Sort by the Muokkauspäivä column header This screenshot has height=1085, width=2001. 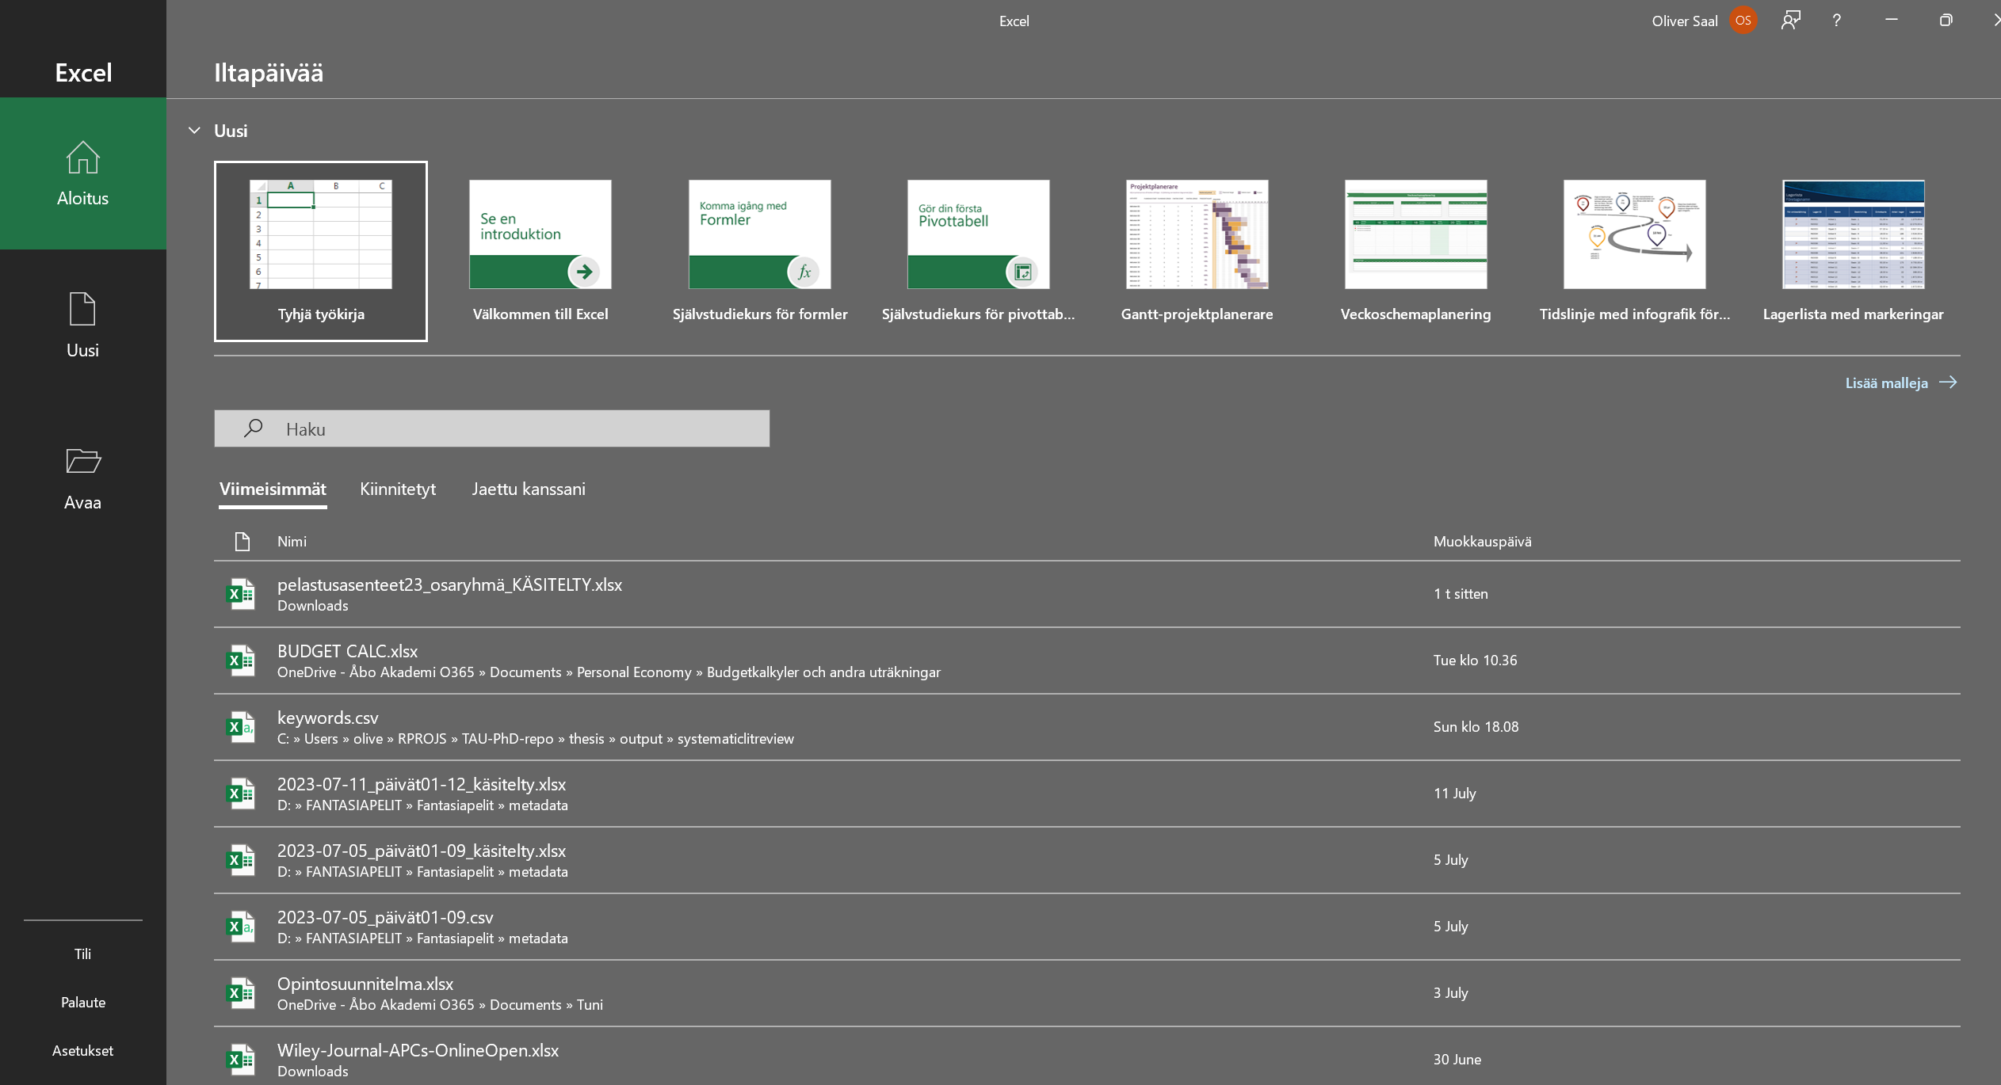pos(1482,542)
